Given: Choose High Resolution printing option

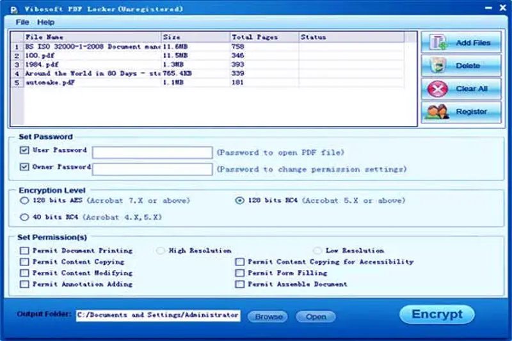Looking at the screenshot, I should (x=161, y=251).
